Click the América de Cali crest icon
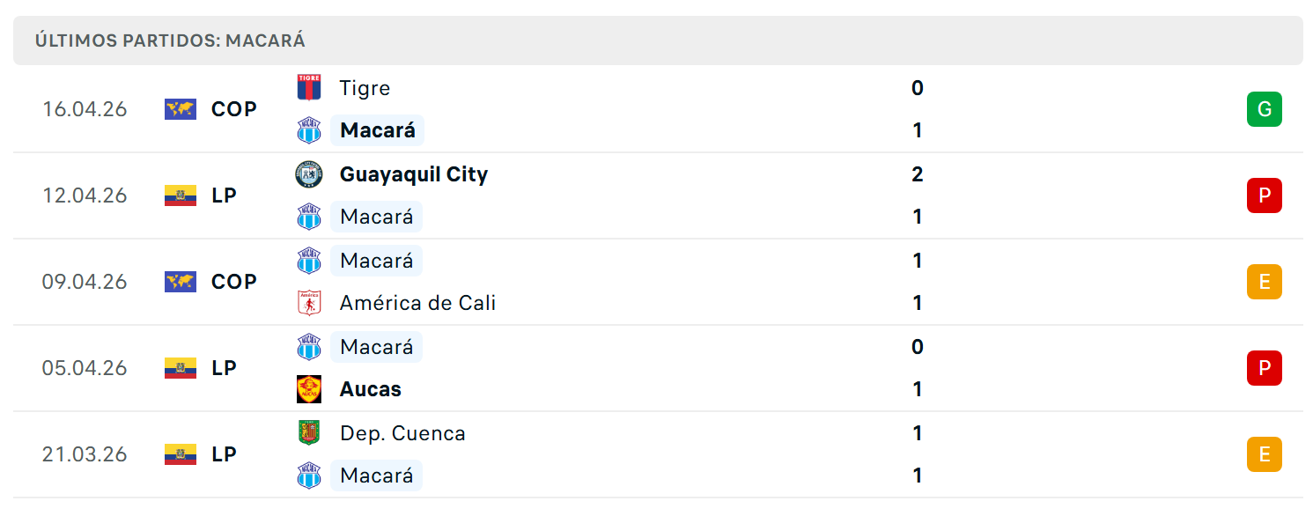 point(309,302)
